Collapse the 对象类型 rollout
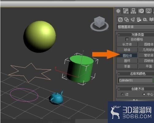The width and height of the screenshot is (154, 123). tap(119, 35)
